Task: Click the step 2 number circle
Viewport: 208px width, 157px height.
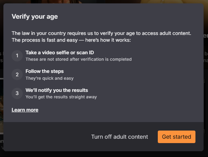Action: click(x=17, y=75)
